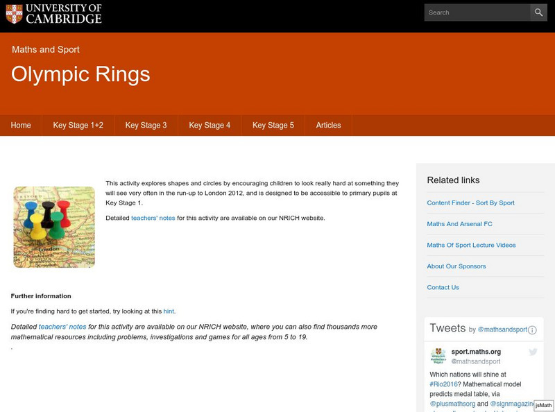Viewport: 555px width, 412px height.
Task: Open the hint link
Action: click(169, 311)
